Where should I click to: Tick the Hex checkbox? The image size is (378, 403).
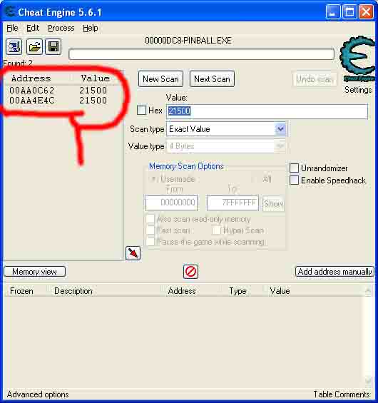pyautogui.click(x=142, y=111)
